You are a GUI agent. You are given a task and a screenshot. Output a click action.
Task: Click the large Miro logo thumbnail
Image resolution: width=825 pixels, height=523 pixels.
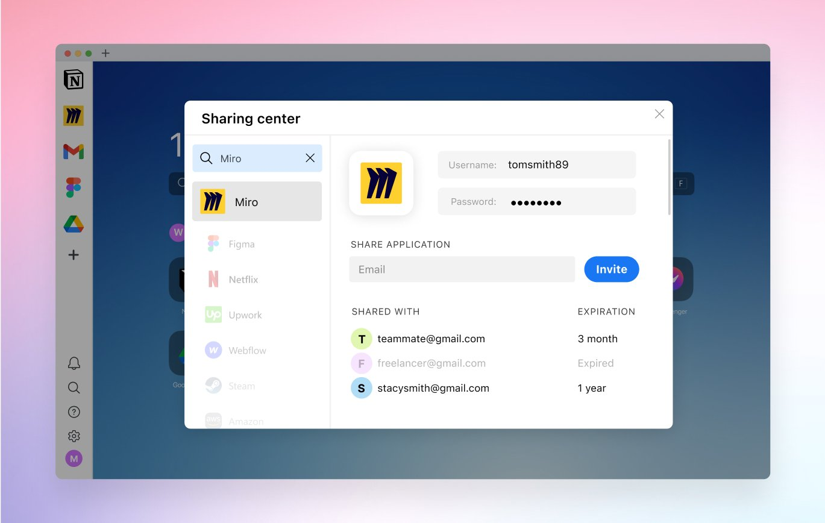[381, 183]
